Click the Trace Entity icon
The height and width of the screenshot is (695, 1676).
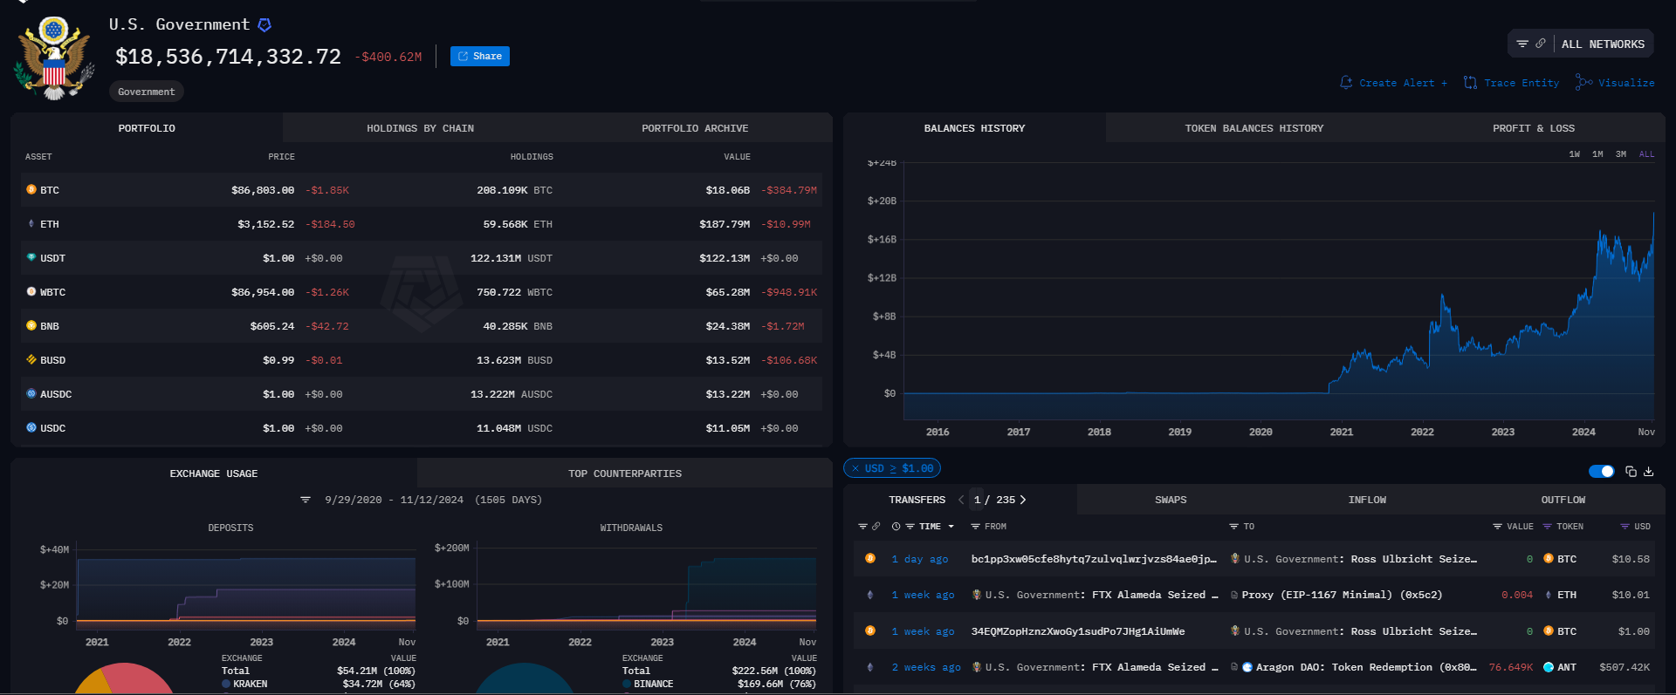1470,83
